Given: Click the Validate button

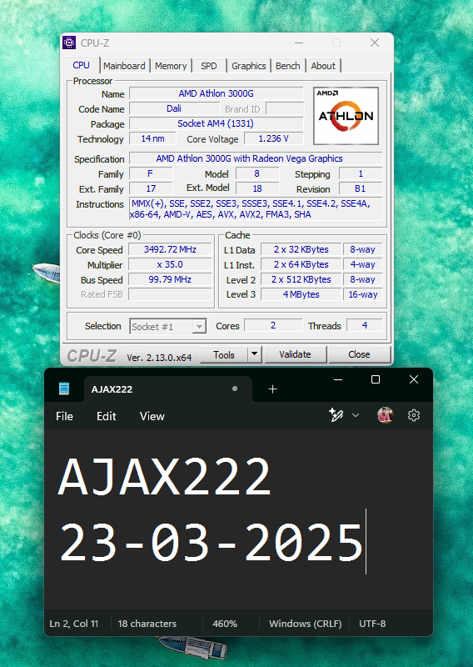Looking at the screenshot, I should tap(296, 354).
